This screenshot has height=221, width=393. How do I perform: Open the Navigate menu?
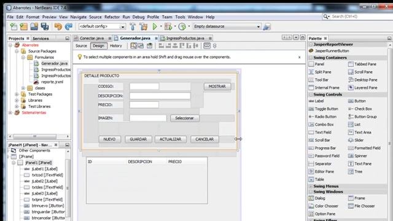point(79,17)
